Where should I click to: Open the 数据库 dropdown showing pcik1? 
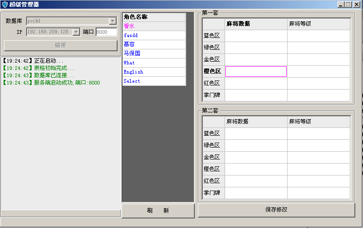pyautogui.click(x=112, y=21)
